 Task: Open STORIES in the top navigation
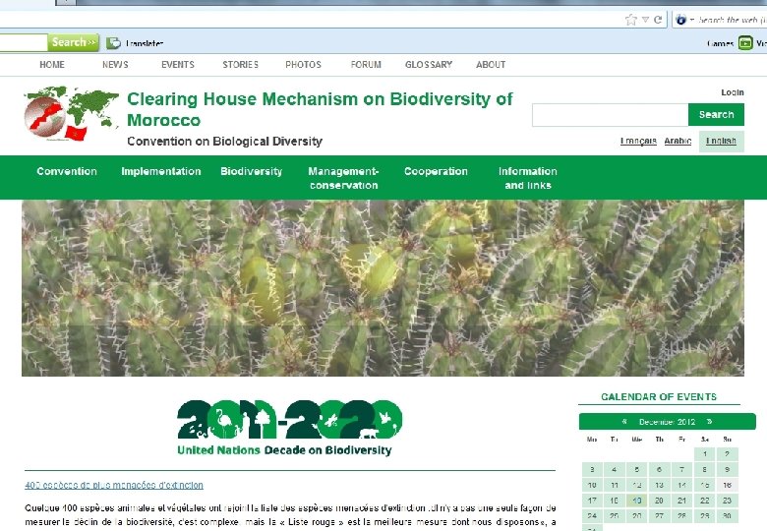tap(241, 65)
